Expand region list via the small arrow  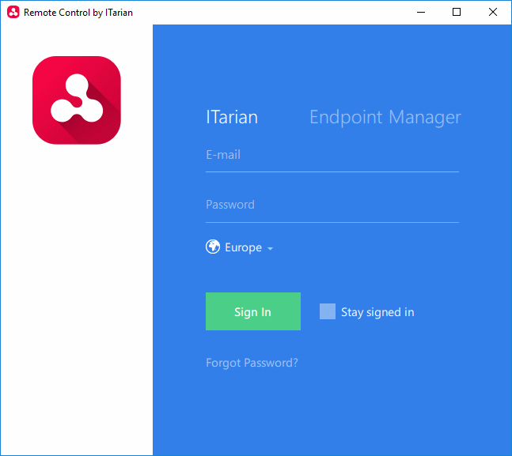[x=270, y=249]
